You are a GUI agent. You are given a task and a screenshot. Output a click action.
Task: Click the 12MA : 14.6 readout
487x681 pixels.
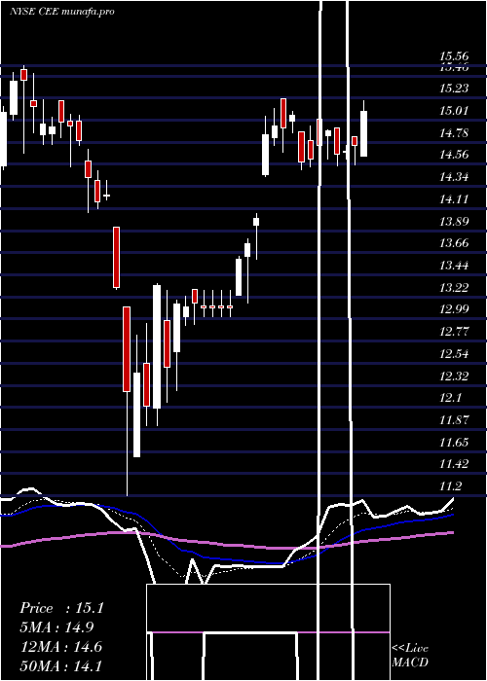pos(61,647)
